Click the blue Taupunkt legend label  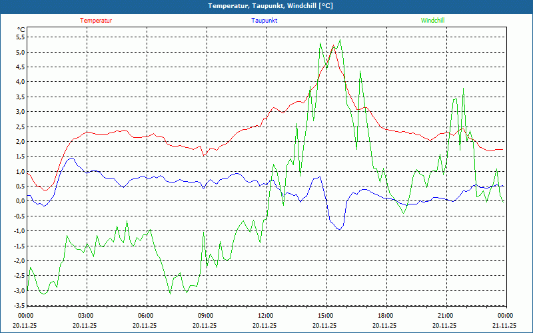(265, 21)
